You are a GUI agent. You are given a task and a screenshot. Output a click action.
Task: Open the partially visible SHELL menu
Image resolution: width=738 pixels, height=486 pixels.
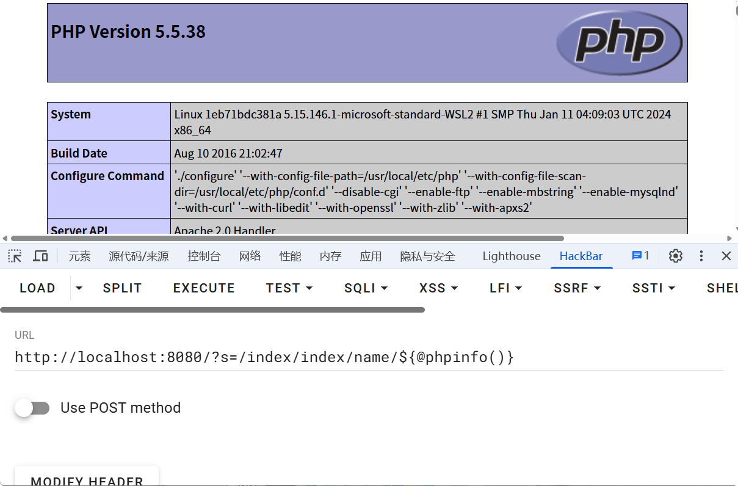pos(722,288)
